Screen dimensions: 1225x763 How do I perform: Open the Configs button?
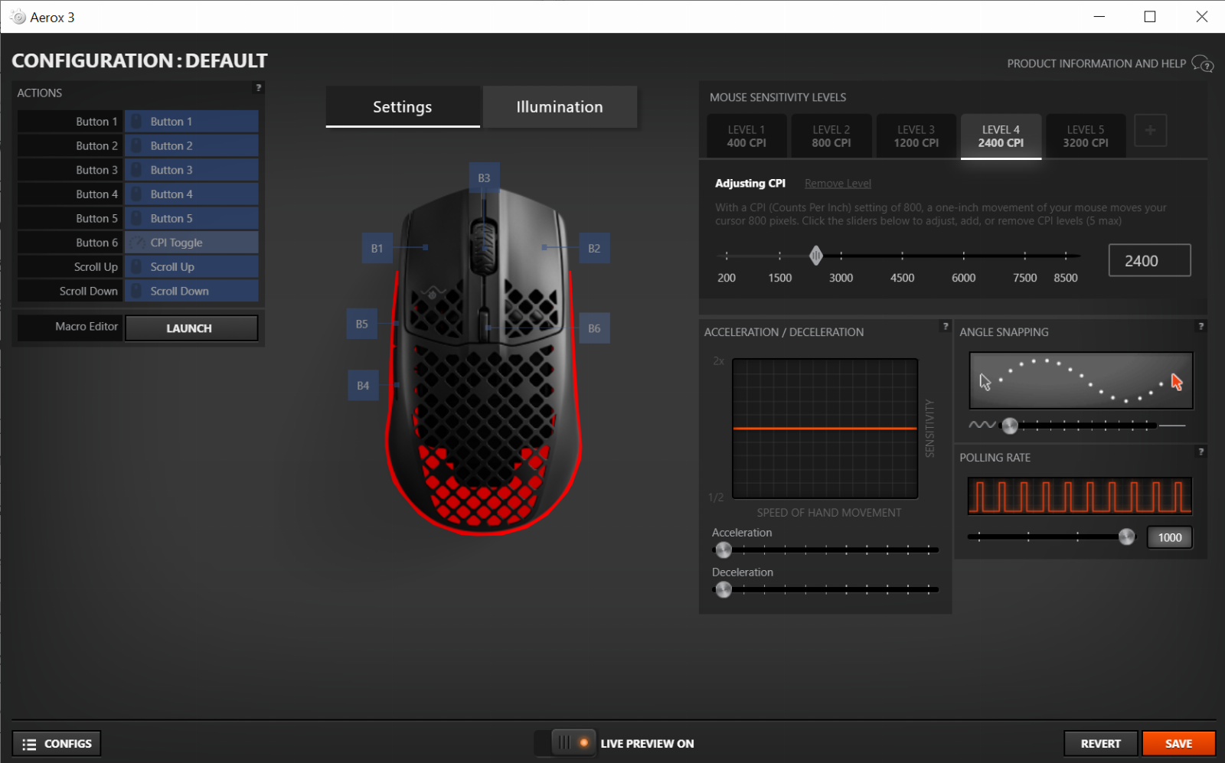[x=57, y=744]
